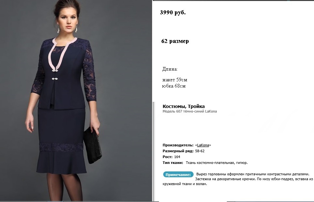Click the Производитель: label
This screenshot has height=202, width=314.
click(178, 145)
